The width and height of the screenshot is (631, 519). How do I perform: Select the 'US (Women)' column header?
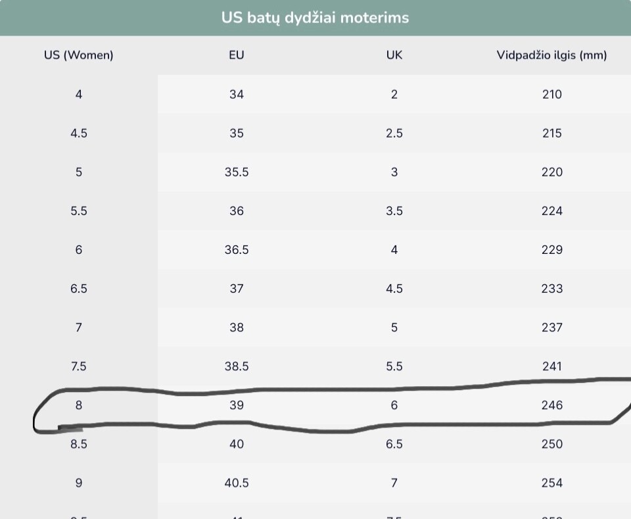(x=79, y=55)
